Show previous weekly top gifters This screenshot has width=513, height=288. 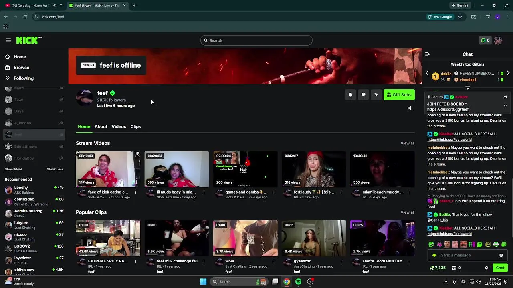427,73
